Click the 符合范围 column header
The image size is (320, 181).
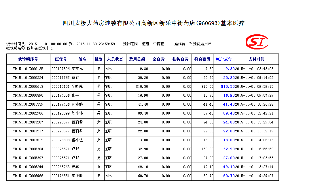pyautogui.click(x=202, y=59)
